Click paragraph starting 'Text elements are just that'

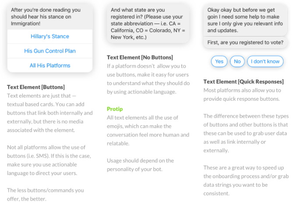[50, 113]
